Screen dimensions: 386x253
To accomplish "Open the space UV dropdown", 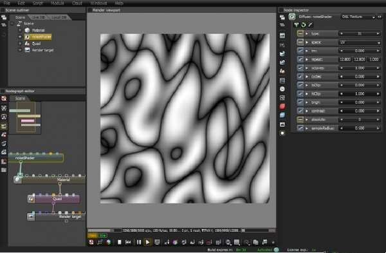I will coord(360,42).
